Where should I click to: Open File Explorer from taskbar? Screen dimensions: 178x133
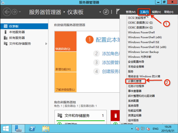click(x=46, y=129)
